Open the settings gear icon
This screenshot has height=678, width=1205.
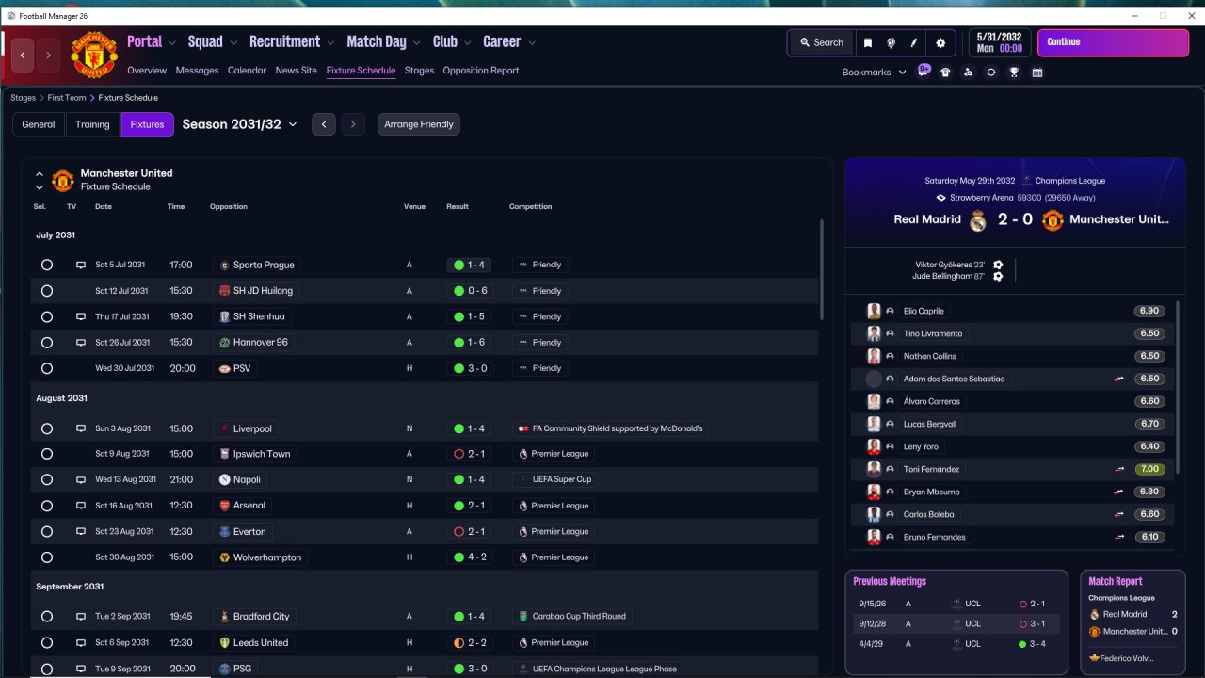tap(940, 42)
